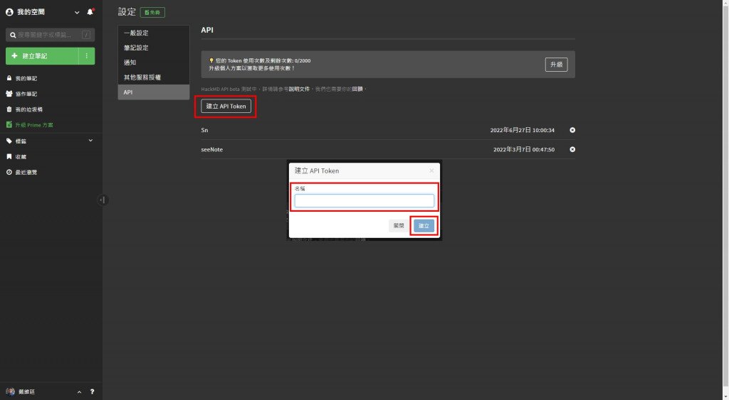Click the 升級 upgrade button
The image size is (729, 400).
[556, 65]
